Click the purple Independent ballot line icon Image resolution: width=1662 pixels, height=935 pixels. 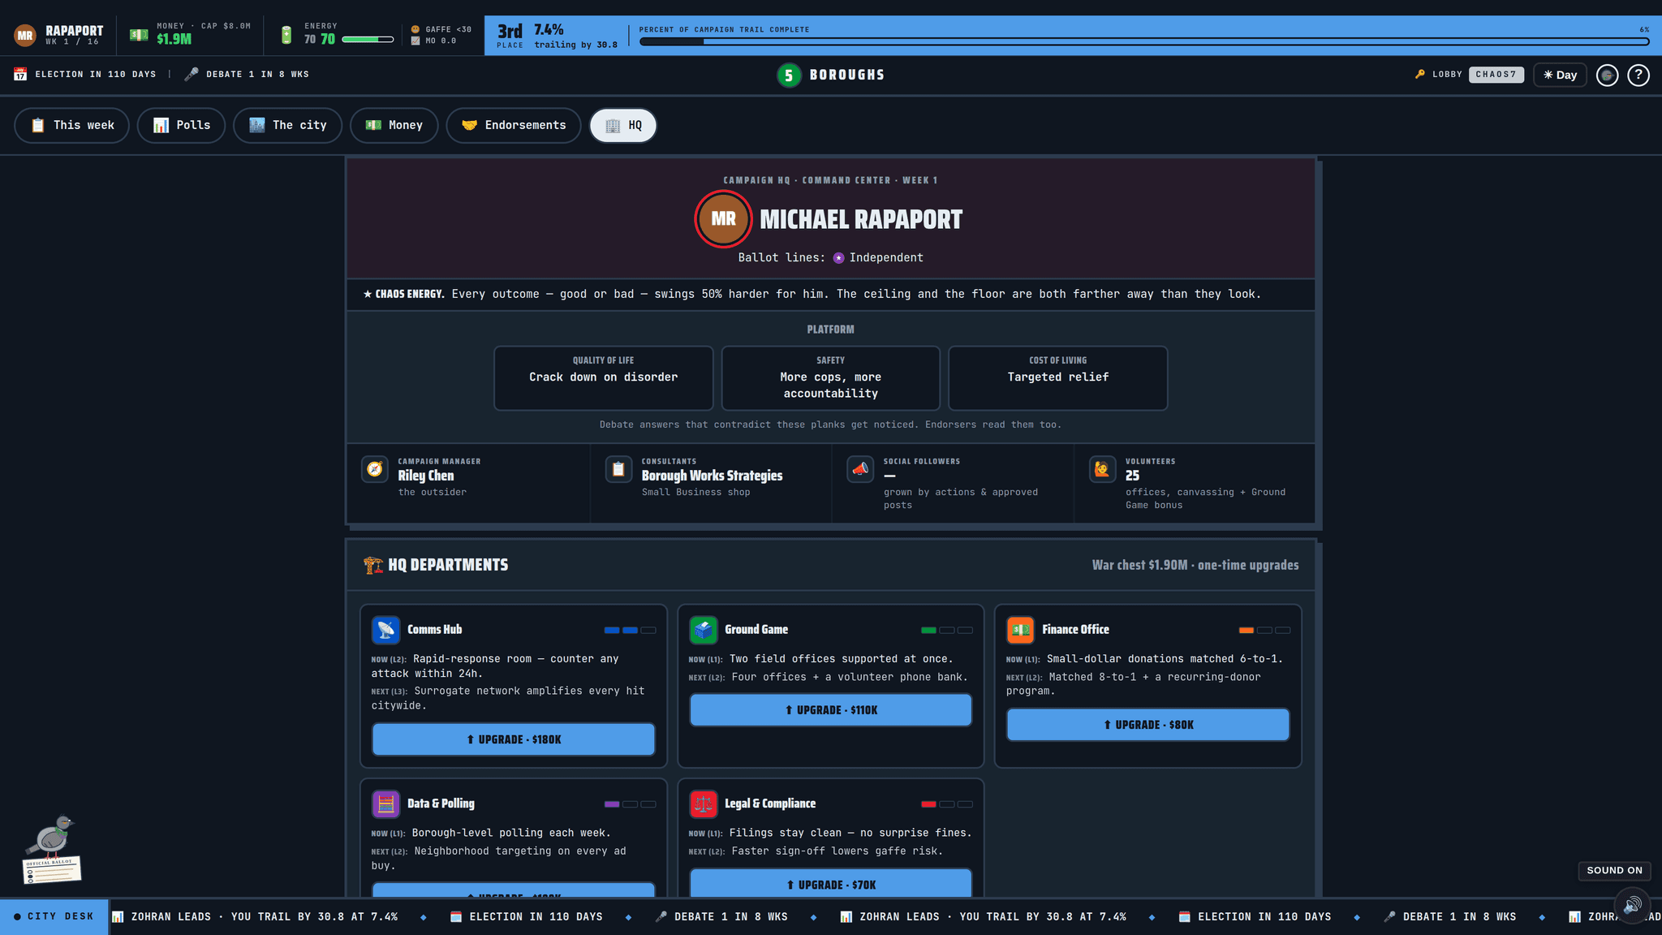[x=838, y=258]
